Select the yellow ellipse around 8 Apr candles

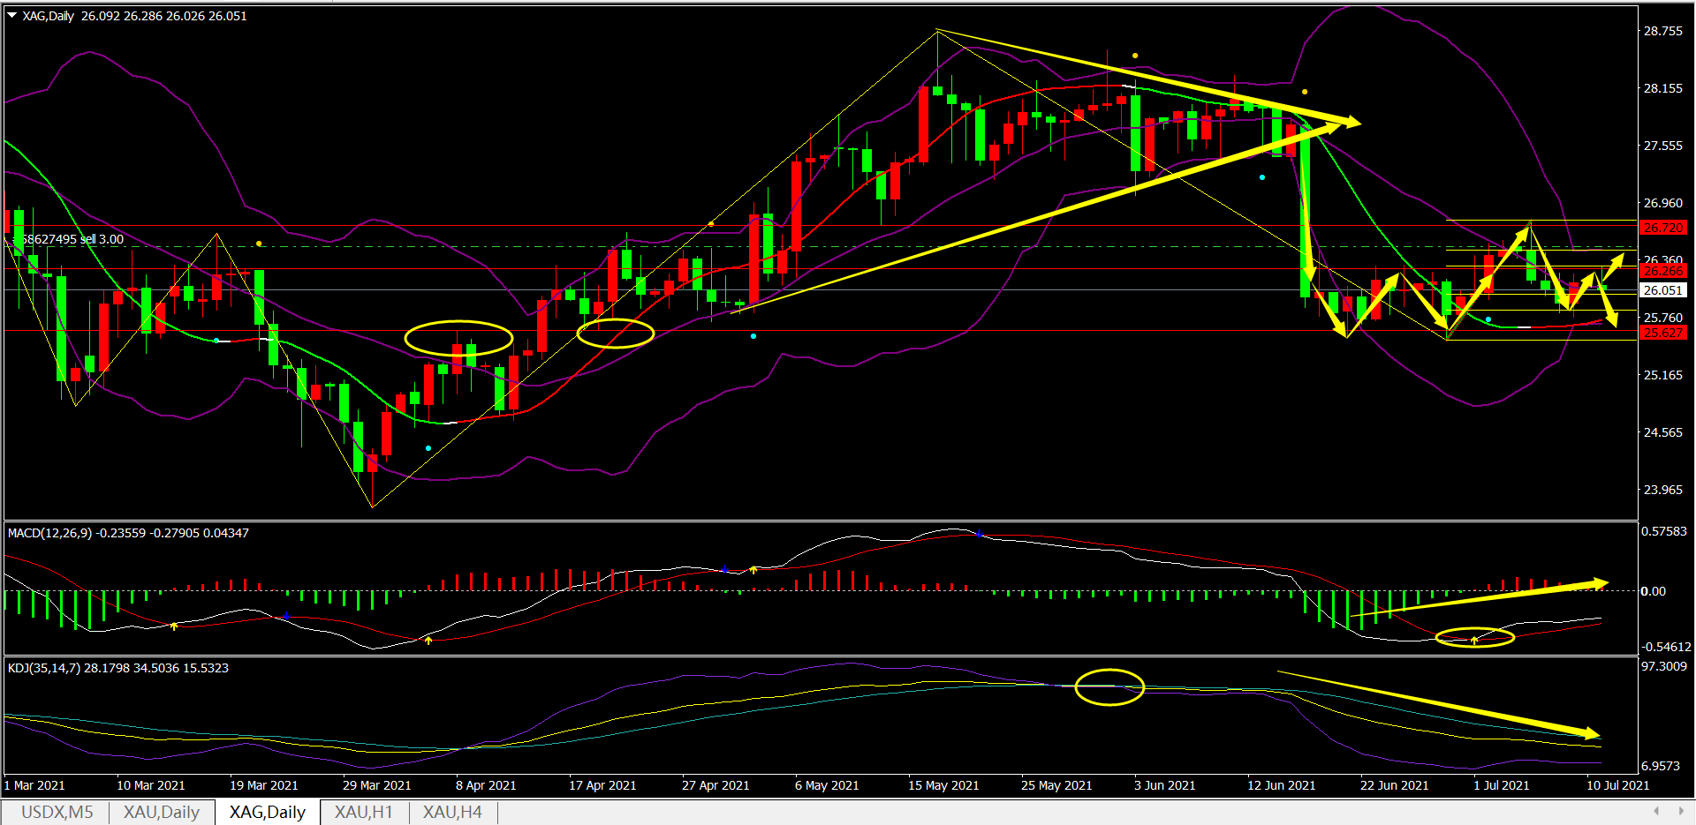tap(458, 338)
